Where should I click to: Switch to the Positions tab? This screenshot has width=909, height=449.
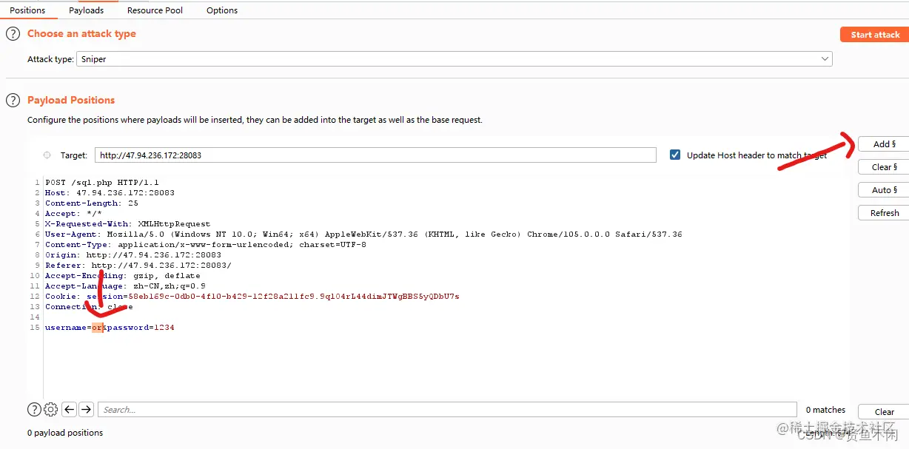(27, 10)
